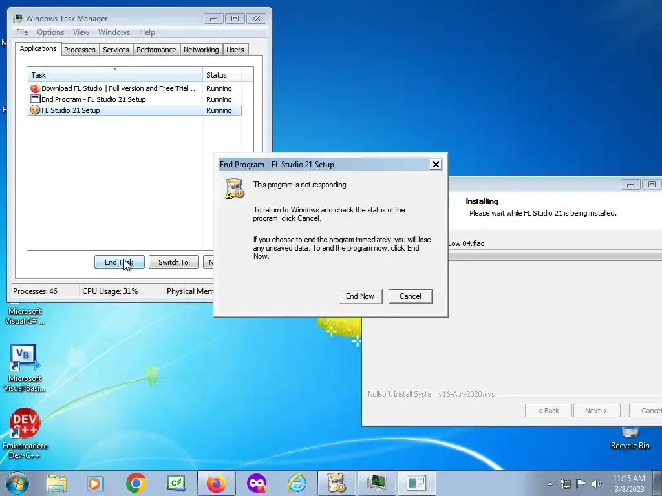Open the volume speaker tray icon
Viewport: 662px width, 496px height.
point(596,484)
